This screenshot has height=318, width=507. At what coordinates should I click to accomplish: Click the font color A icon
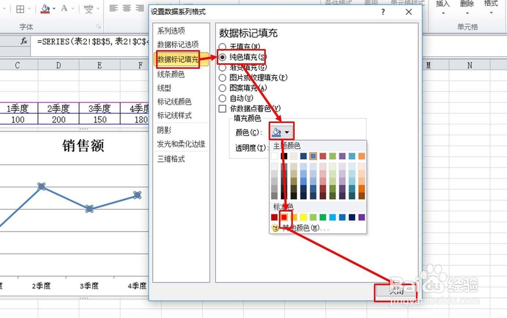coord(64,8)
